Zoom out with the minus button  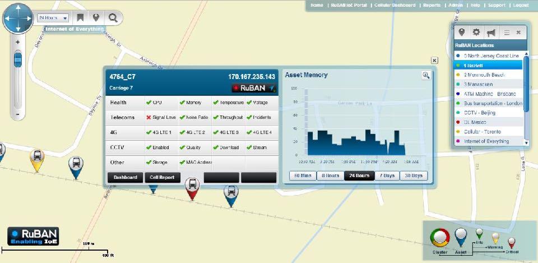click(x=17, y=114)
